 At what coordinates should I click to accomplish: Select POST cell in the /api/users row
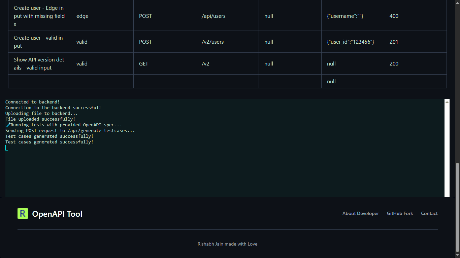point(165,16)
